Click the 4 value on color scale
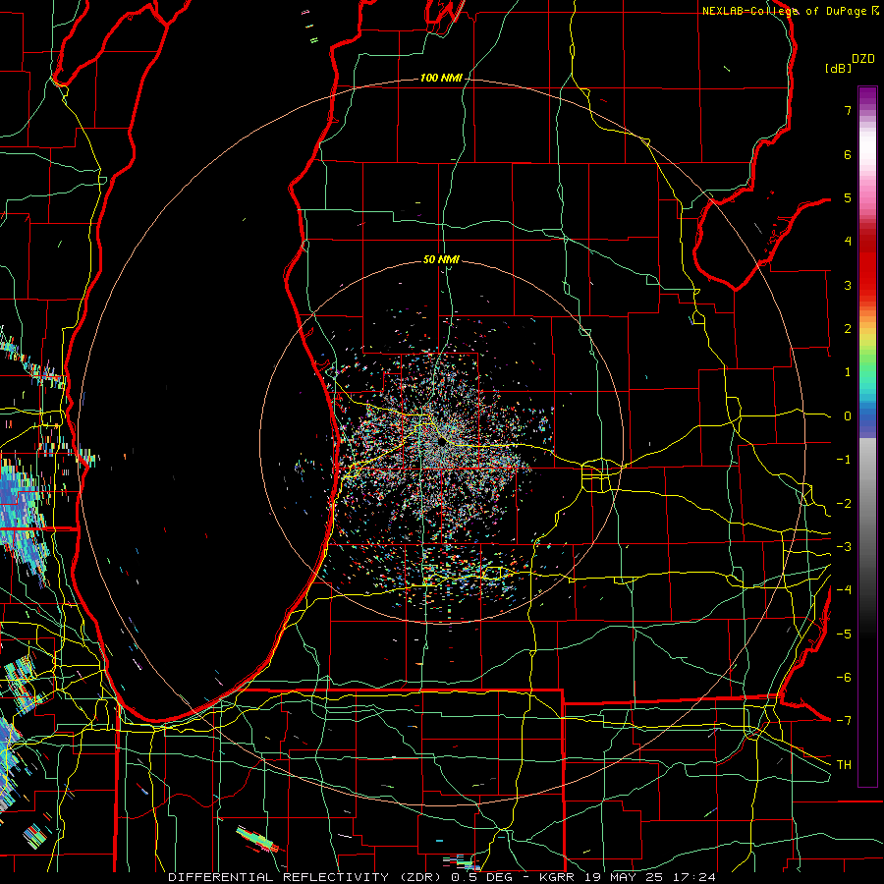The width and height of the screenshot is (884, 884). tap(848, 242)
